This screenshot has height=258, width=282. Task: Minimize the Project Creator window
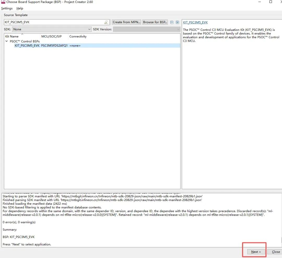pyautogui.click(x=260, y=2)
